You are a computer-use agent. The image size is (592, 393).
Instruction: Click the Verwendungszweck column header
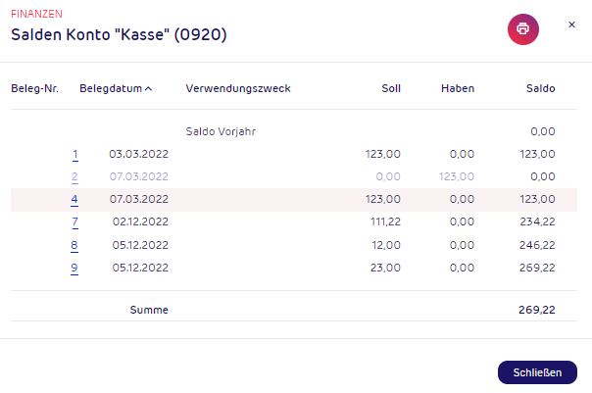[x=238, y=88]
